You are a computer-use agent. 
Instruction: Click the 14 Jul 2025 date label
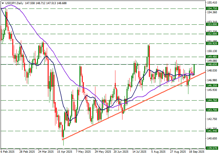pos(140,152)
